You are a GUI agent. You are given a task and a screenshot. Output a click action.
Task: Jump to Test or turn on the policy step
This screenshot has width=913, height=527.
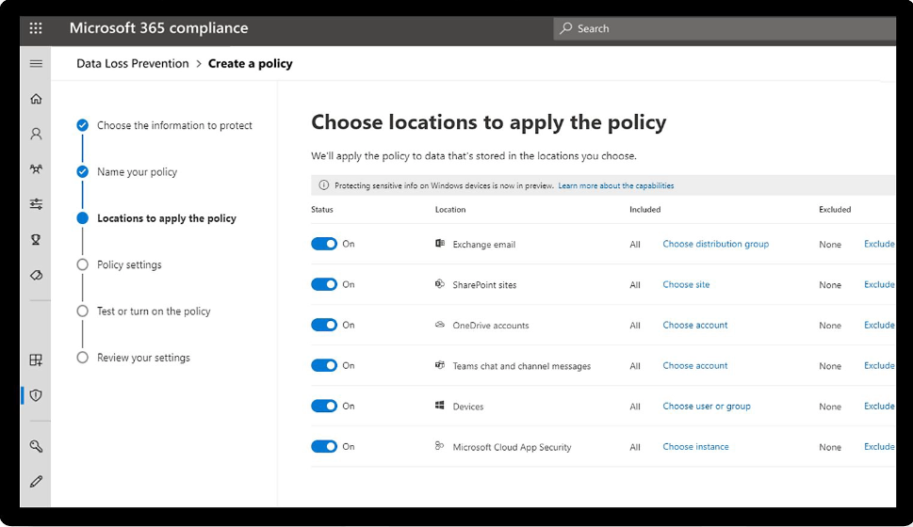(154, 311)
